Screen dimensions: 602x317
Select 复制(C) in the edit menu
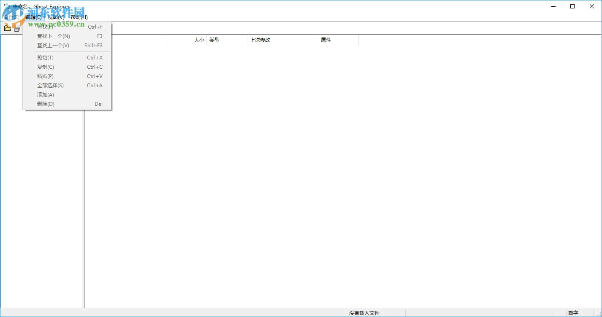click(x=67, y=67)
